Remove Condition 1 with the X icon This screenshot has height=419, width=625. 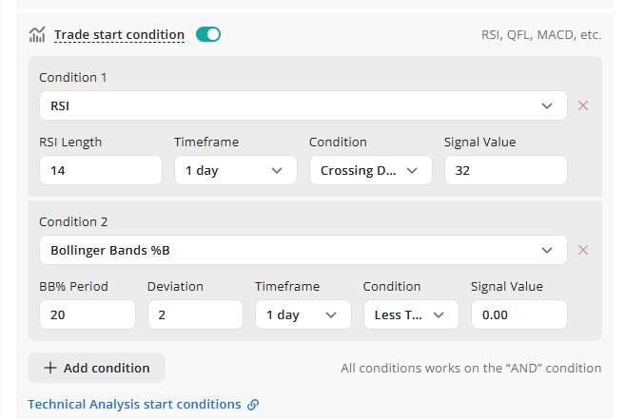click(583, 105)
